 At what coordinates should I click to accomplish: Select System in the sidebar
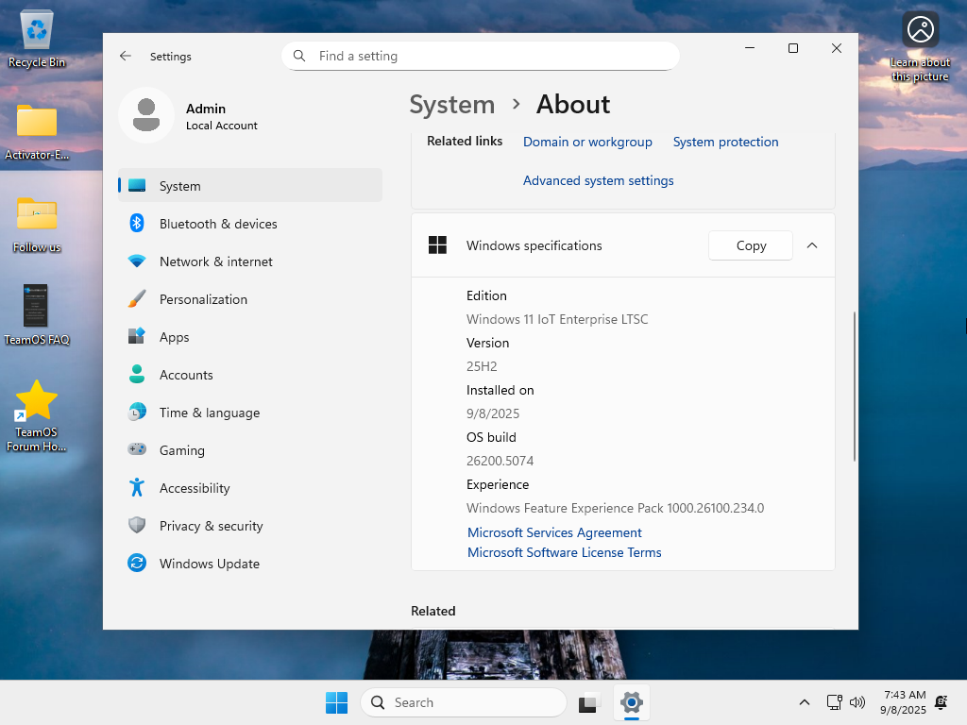(x=250, y=186)
